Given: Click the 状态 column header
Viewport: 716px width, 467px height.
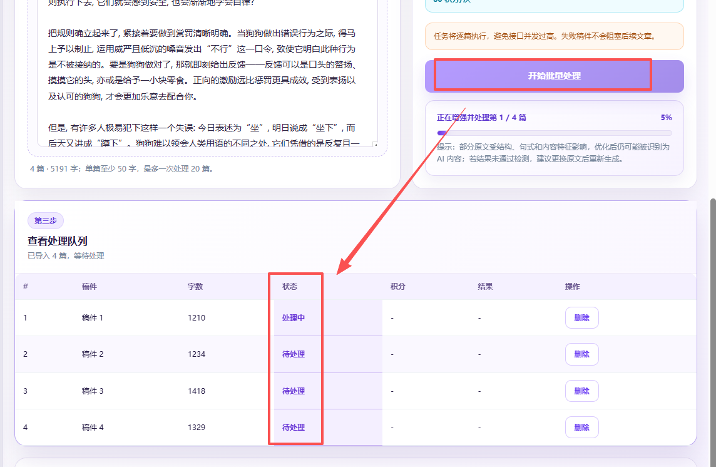Looking at the screenshot, I should (290, 287).
